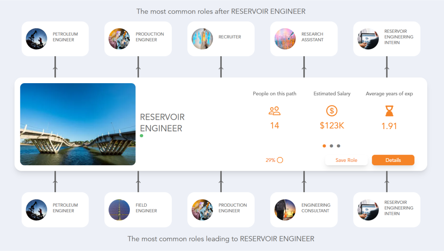This screenshot has width=444, height=251.
Task: Select the third carousel navigation dot
Action: coord(339,146)
